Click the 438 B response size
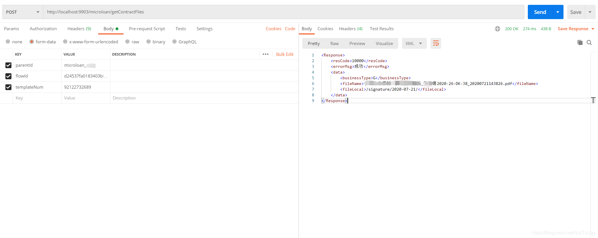The width and height of the screenshot is (598, 238). coord(546,29)
